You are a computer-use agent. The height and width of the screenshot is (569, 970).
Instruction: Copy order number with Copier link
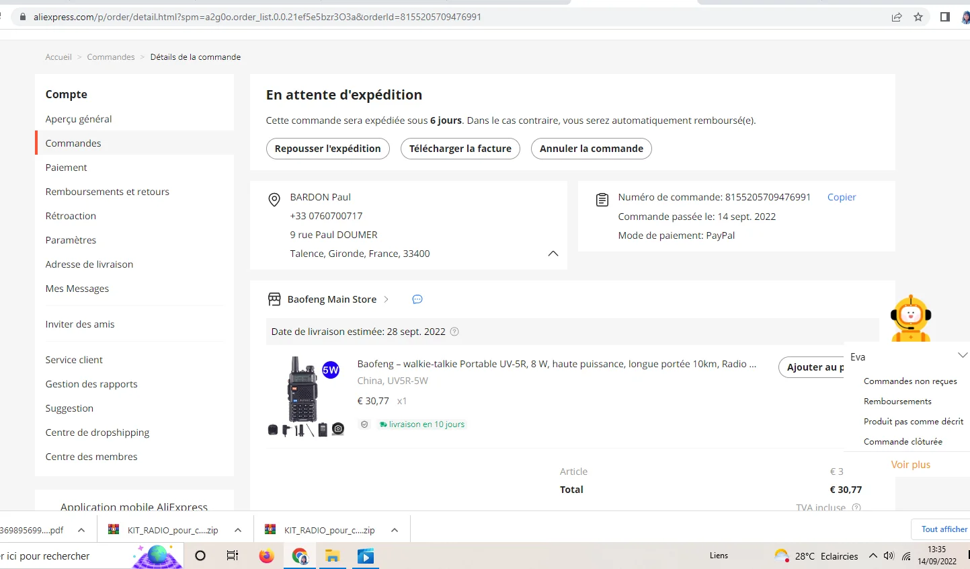[842, 197]
